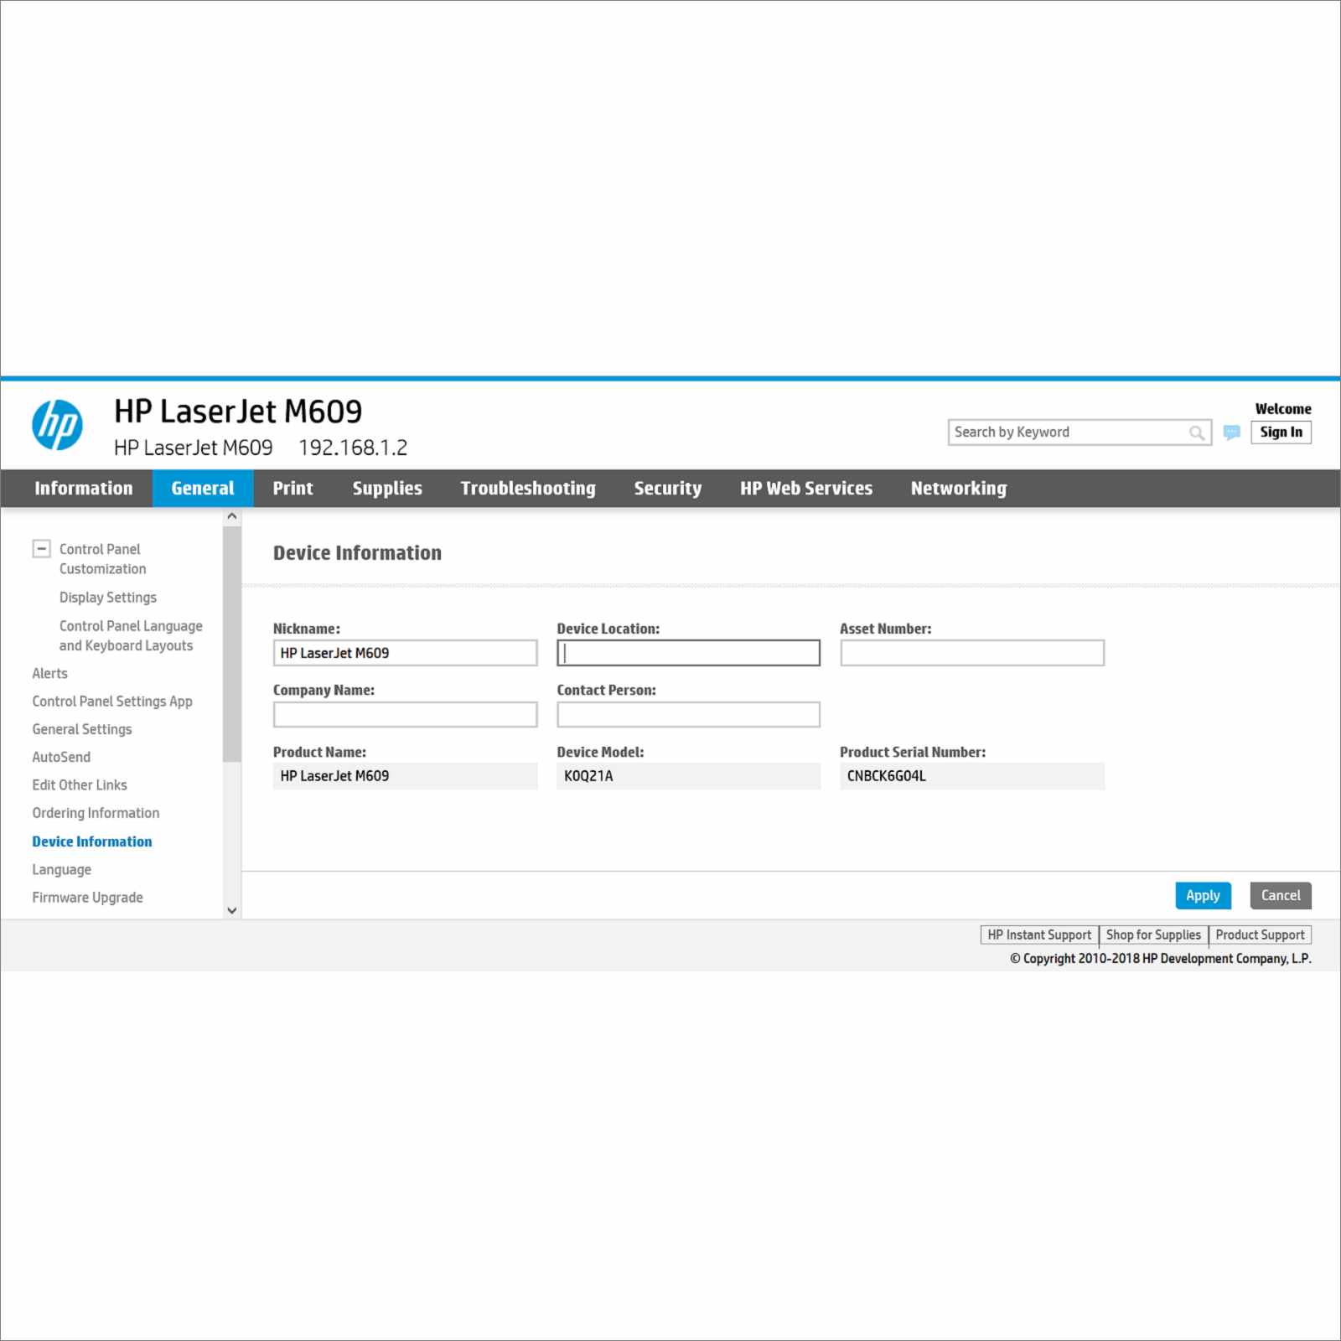Collapse the Control Panel Customization tree
The image size is (1341, 1341).
(x=41, y=549)
